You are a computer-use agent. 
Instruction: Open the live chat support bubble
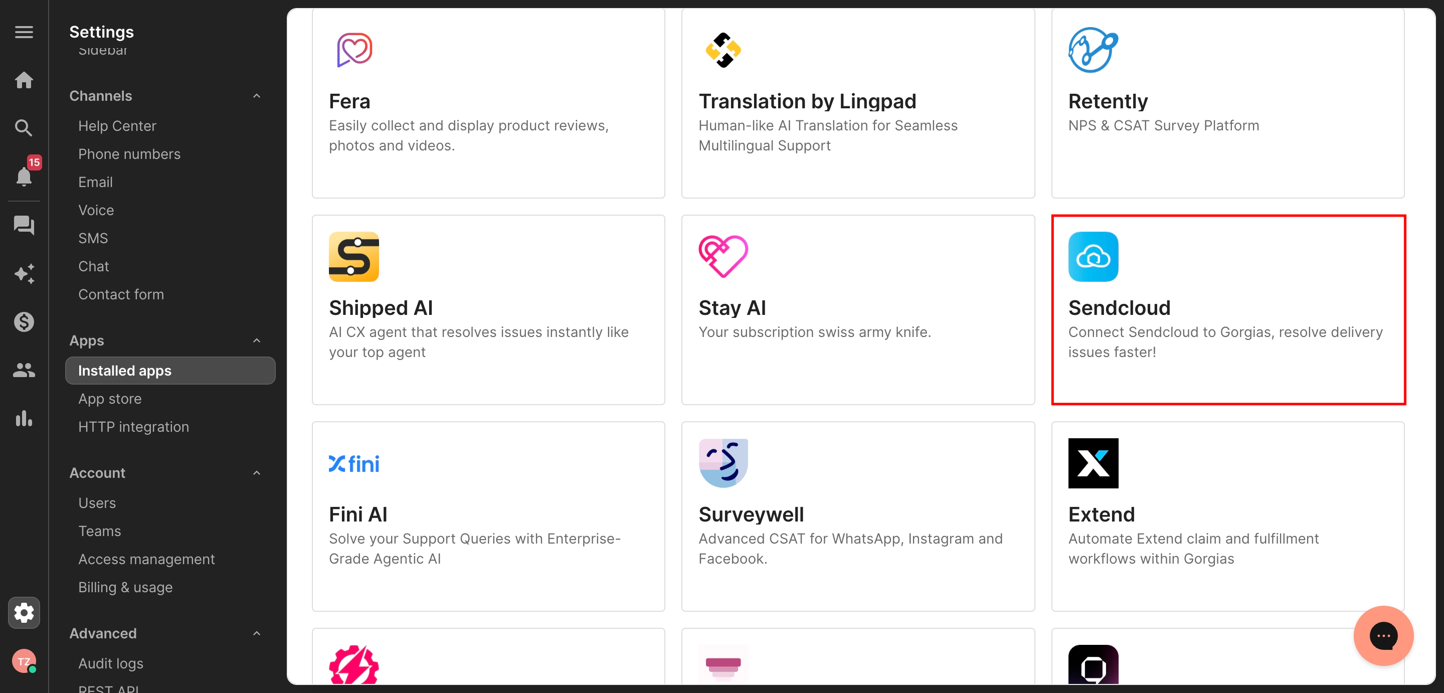pyautogui.click(x=1383, y=635)
